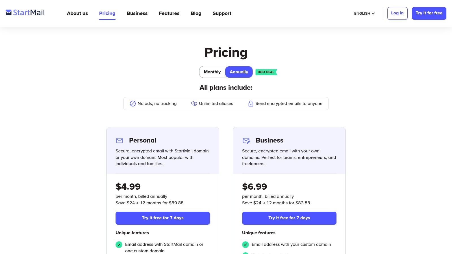Switch billing to Monthly
Viewport: 452px width, 254px height.
[212, 72]
